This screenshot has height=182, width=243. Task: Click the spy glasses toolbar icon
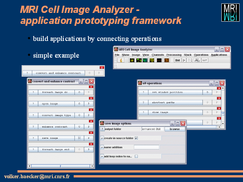tap(197, 60)
